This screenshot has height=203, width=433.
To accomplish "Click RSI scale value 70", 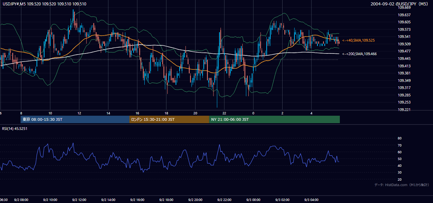I will point(399,145).
